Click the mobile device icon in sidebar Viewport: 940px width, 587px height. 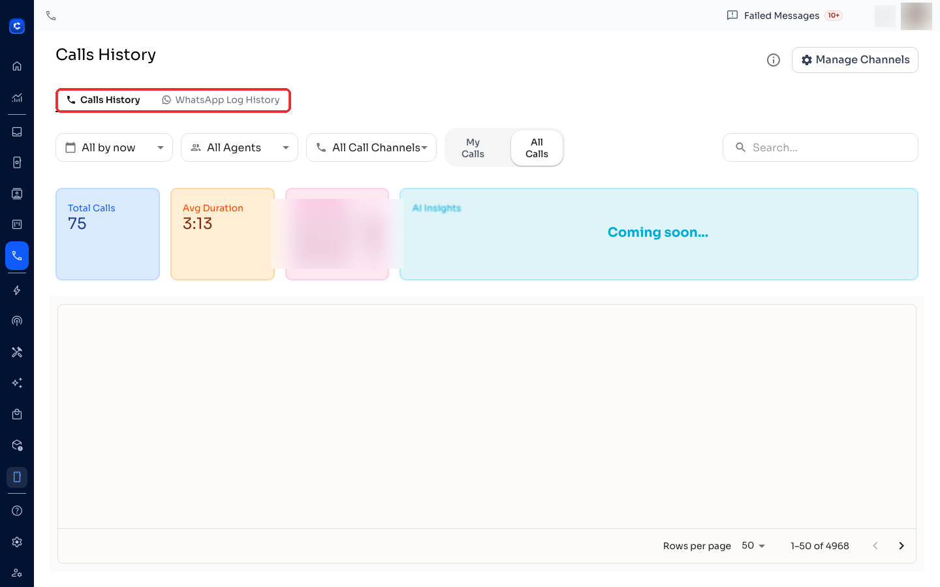[17, 477]
